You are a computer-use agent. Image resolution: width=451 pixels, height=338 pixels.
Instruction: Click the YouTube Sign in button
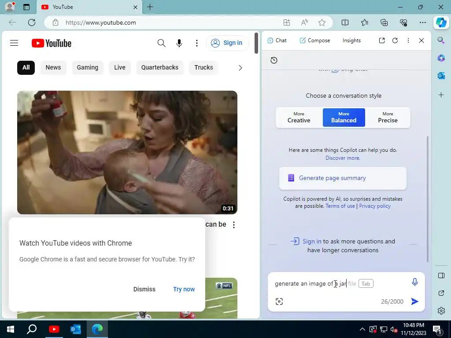click(x=227, y=43)
